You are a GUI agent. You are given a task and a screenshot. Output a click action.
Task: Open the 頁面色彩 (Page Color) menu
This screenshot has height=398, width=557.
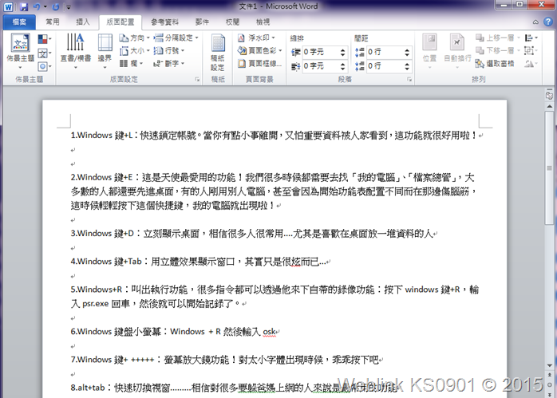pyautogui.click(x=259, y=51)
